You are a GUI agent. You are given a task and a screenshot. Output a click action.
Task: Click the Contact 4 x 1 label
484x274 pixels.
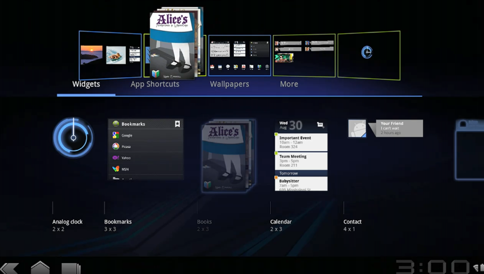click(352, 225)
